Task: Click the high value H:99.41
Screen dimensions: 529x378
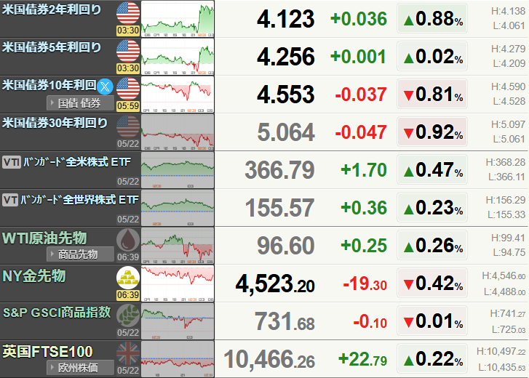Action: [508, 238]
